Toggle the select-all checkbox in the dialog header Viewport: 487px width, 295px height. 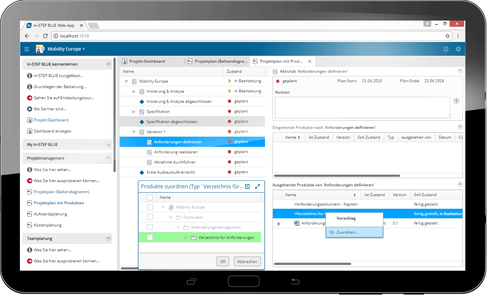150,197
